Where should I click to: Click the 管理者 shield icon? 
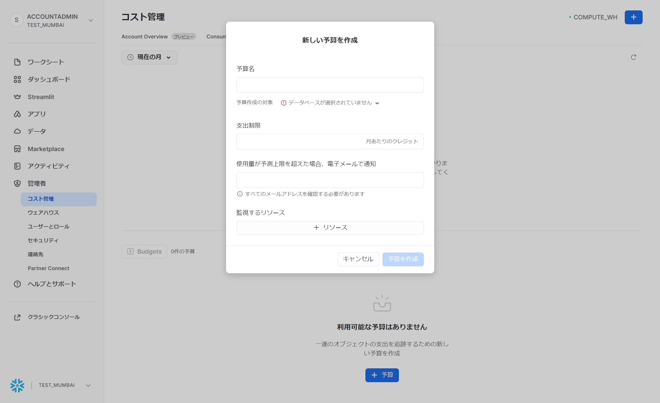(x=17, y=183)
